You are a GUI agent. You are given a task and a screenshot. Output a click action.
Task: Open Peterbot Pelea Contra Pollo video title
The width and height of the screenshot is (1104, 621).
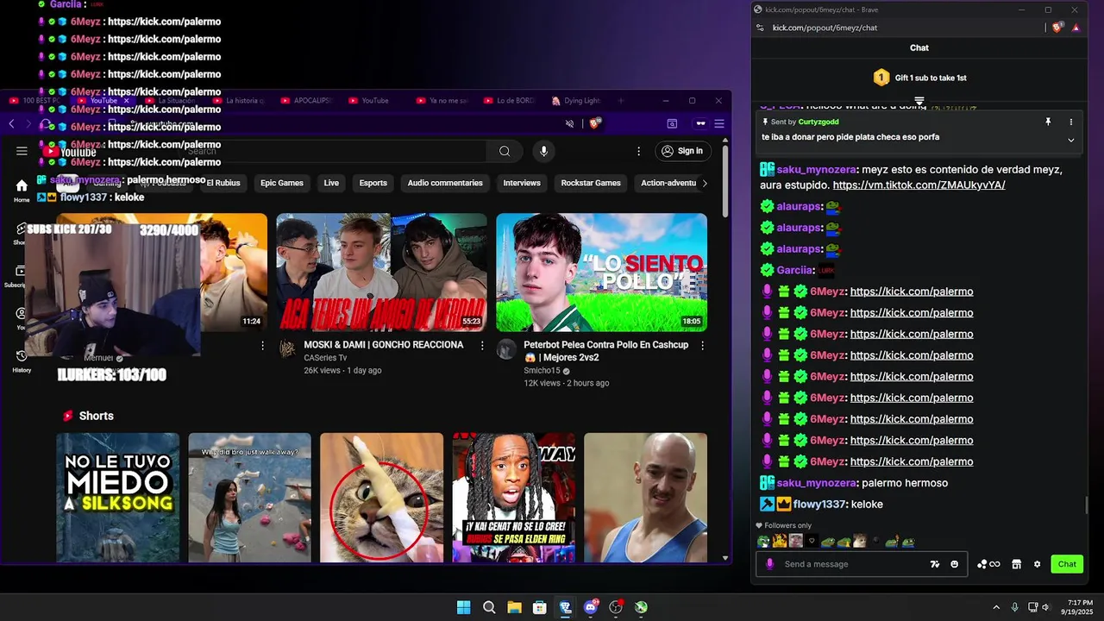pyautogui.click(x=605, y=351)
